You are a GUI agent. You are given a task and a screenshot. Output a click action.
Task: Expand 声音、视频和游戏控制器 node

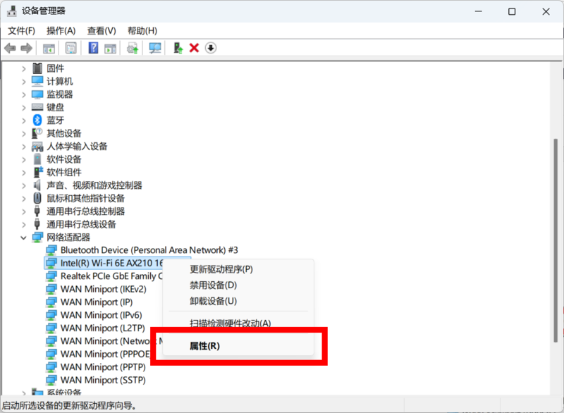[x=24, y=186]
